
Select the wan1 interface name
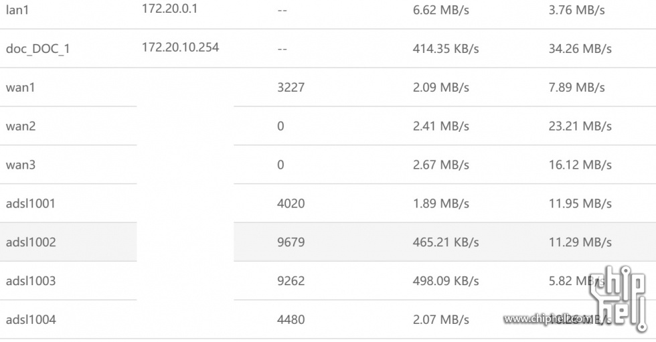(21, 88)
